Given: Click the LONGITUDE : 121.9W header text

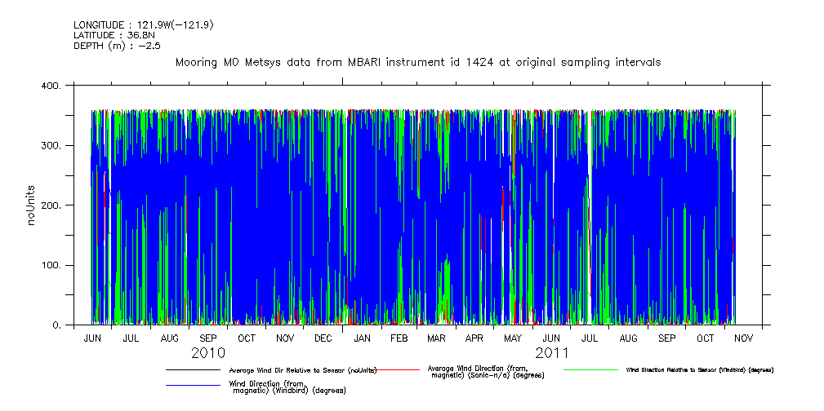Looking at the screenshot, I should (143, 24).
